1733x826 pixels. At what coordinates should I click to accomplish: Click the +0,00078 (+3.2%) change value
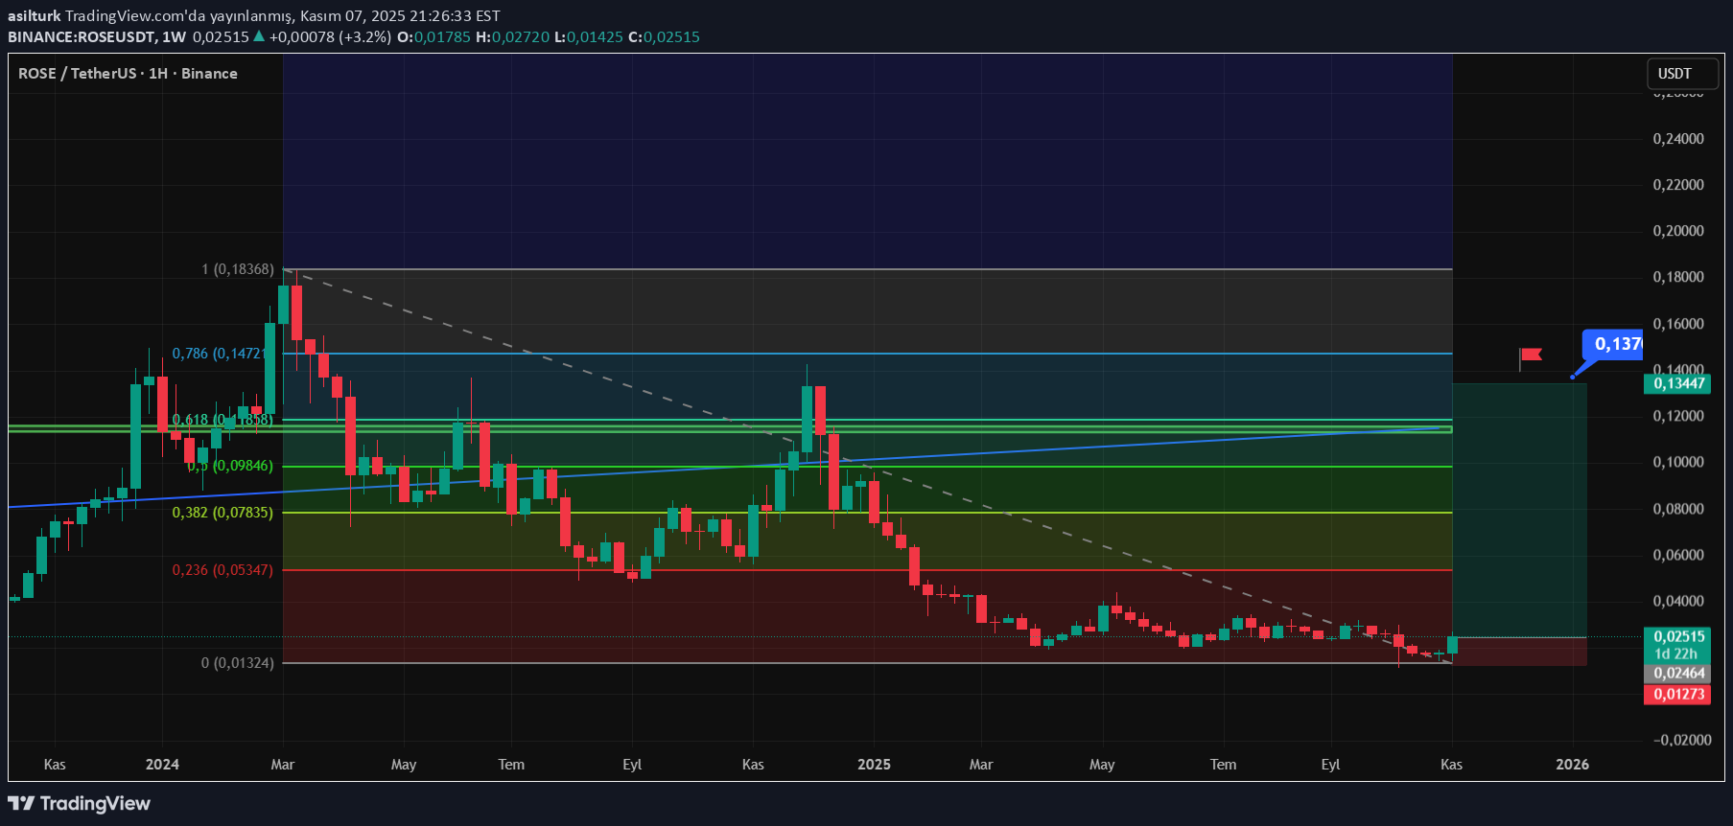click(x=330, y=36)
